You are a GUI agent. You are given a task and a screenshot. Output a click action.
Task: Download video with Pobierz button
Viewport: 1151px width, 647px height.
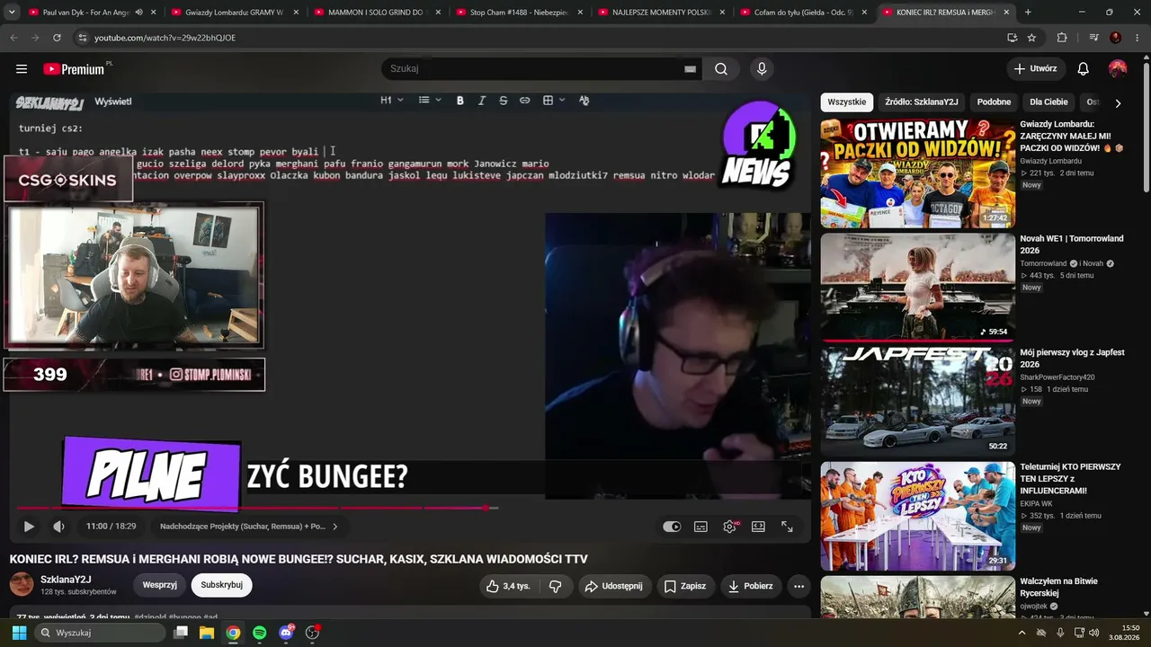click(750, 586)
